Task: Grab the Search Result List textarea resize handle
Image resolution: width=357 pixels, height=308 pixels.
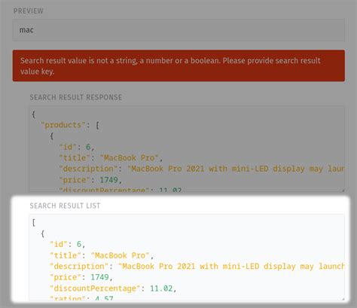Action: [343, 298]
